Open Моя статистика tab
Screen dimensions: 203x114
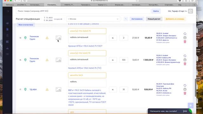coord(26,25)
